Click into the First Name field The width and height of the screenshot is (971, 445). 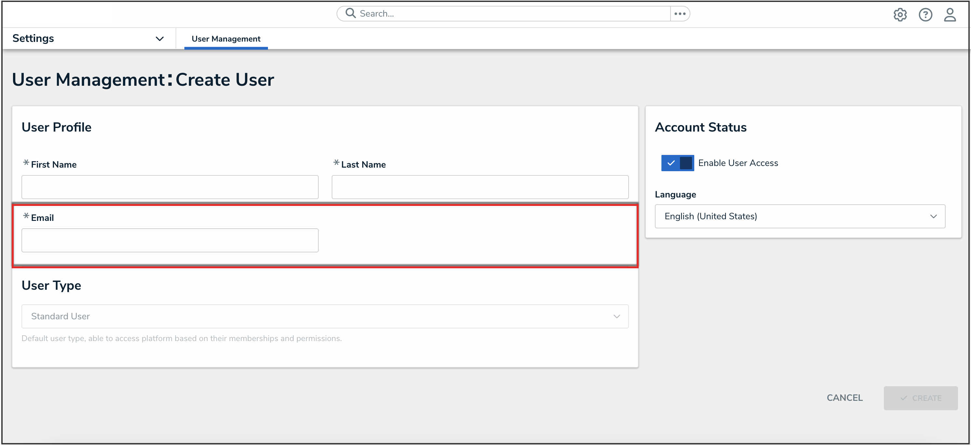point(170,187)
